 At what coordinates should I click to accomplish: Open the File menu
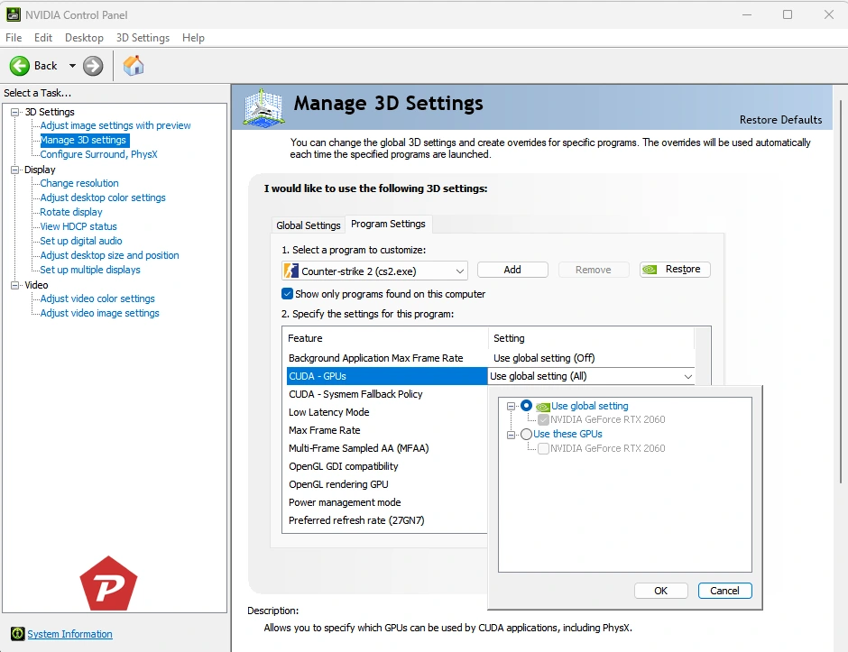(x=14, y=38)
